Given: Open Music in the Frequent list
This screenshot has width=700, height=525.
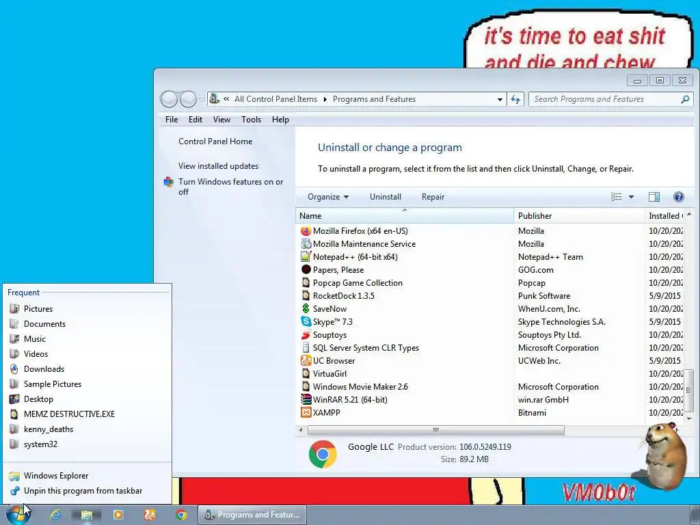Looking at the screenshot, I should pos(87,339).
